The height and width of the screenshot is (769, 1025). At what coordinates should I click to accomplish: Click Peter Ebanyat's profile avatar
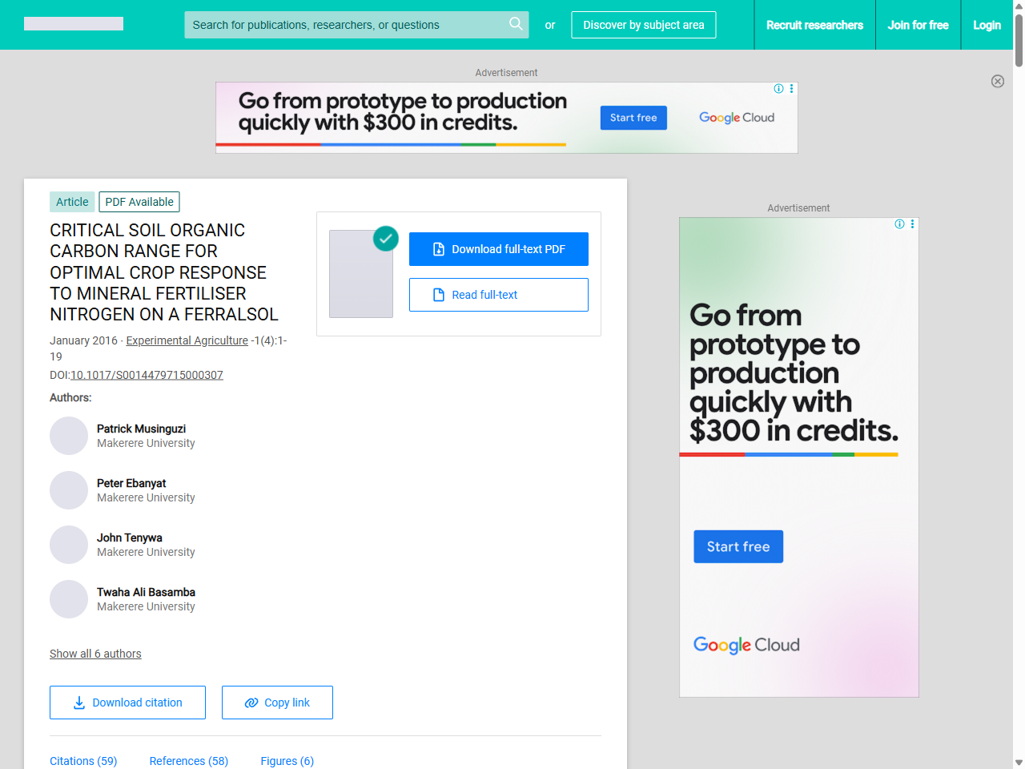(69, 490)
